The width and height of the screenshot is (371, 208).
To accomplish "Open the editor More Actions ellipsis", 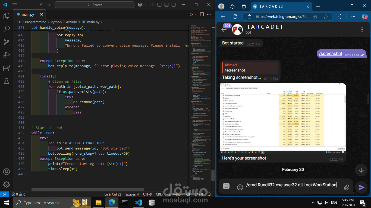I will tap(209, 14).
